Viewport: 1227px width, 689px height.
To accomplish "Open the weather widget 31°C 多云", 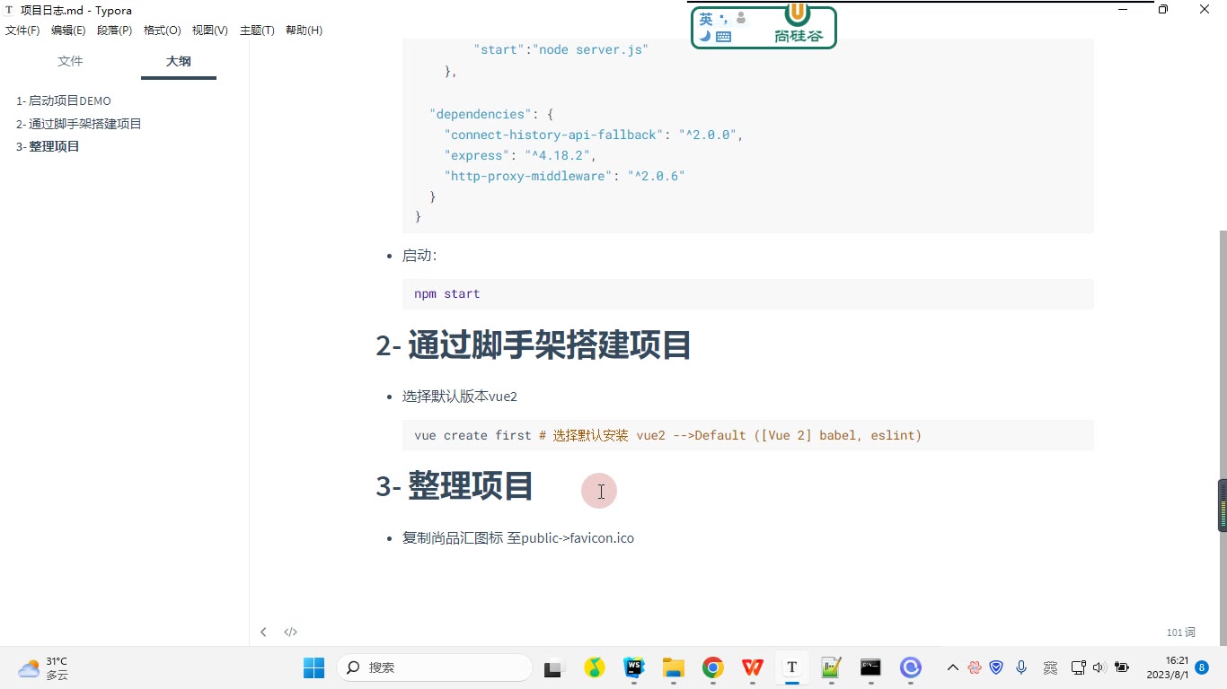I will tap(43, 667).
